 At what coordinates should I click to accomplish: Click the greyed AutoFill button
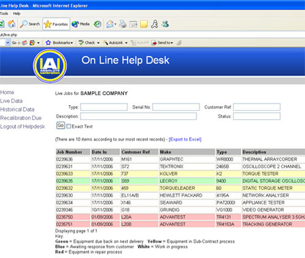pyautogui.click(x=140, y=43)
